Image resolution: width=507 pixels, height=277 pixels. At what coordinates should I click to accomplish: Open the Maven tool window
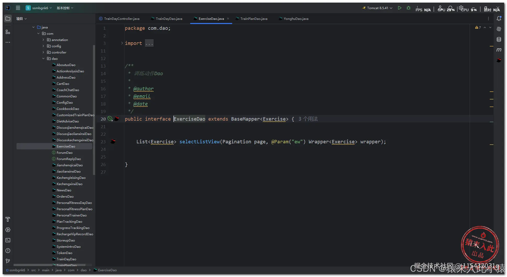499,50
